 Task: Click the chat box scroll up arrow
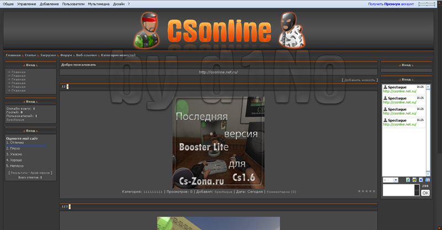428,87
